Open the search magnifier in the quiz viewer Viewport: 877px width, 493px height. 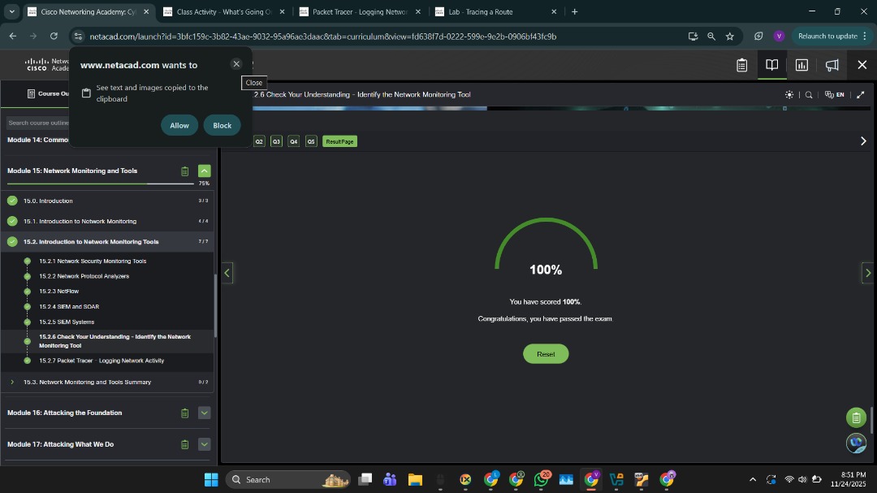click(808, 94)
